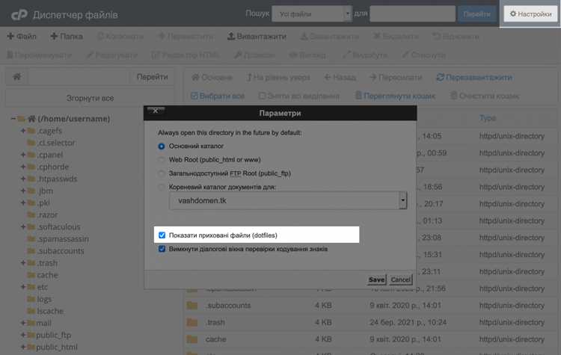The image size is (561, 355).
Task: Open the cache folder icon in list
Action: pos(192,339)
